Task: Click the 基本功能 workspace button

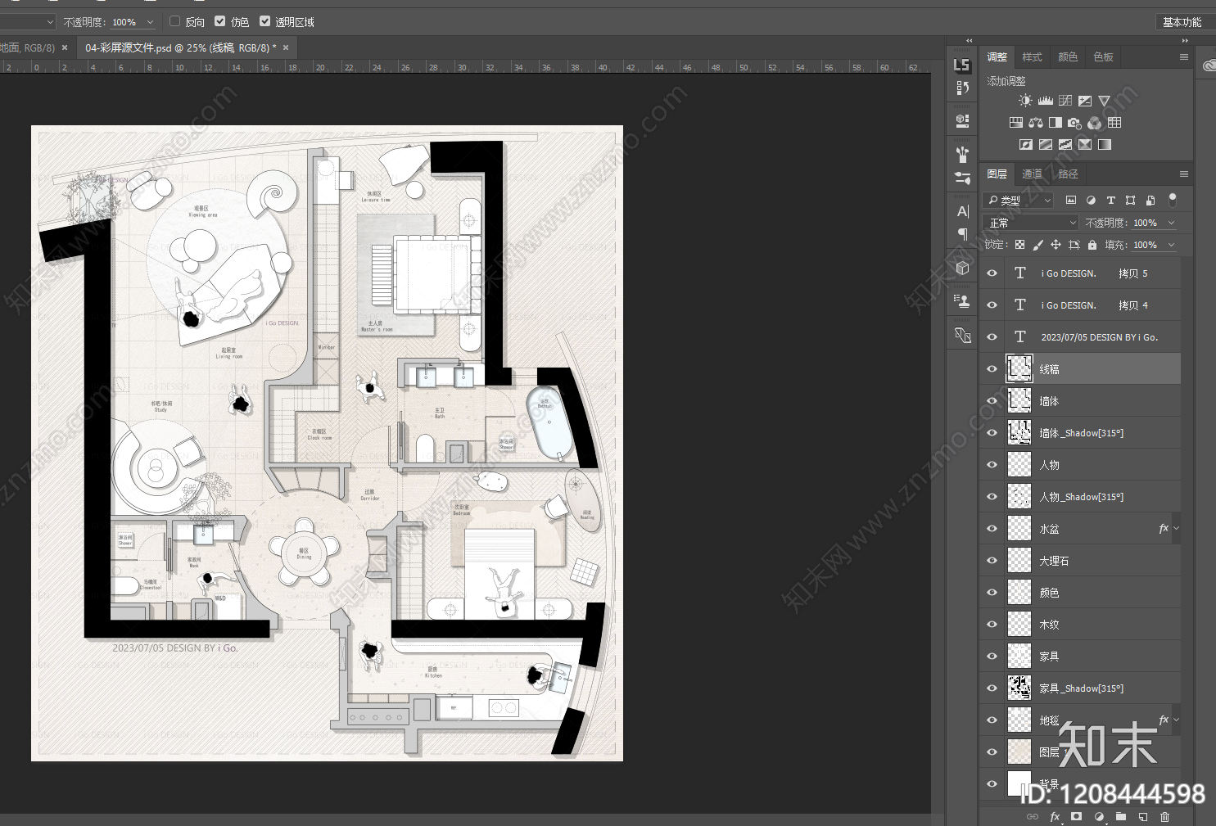Action: click(1182, 22)
